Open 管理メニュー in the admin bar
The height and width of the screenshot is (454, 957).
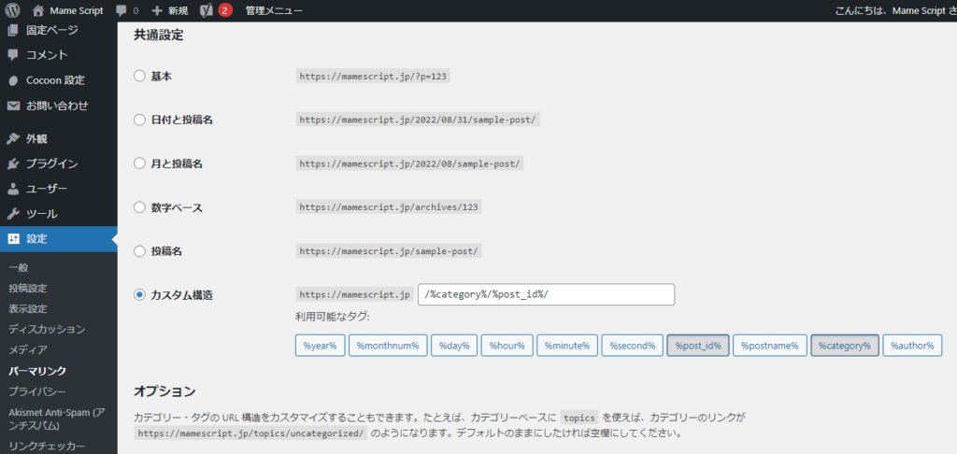[x=274, y=10]
